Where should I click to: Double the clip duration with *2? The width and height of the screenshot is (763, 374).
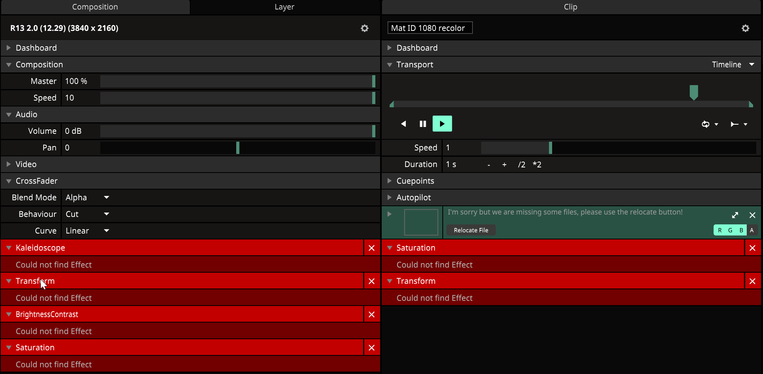click(537, 165)
